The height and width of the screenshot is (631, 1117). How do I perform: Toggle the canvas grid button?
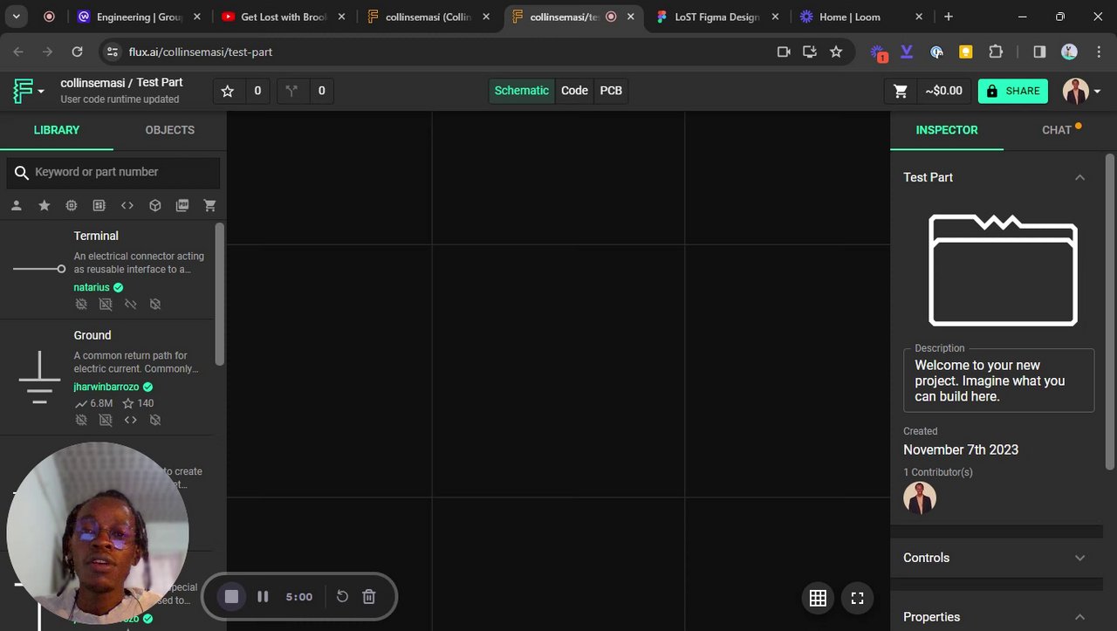coord(818,598)
